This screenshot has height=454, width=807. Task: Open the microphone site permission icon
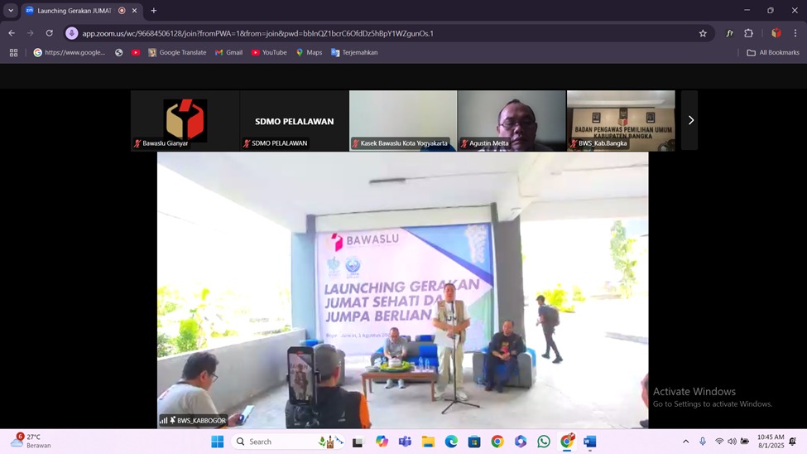(x=71, y=33)
